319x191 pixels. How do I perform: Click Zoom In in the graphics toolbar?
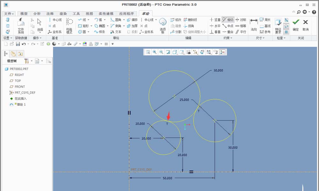(x=155, y=52)
